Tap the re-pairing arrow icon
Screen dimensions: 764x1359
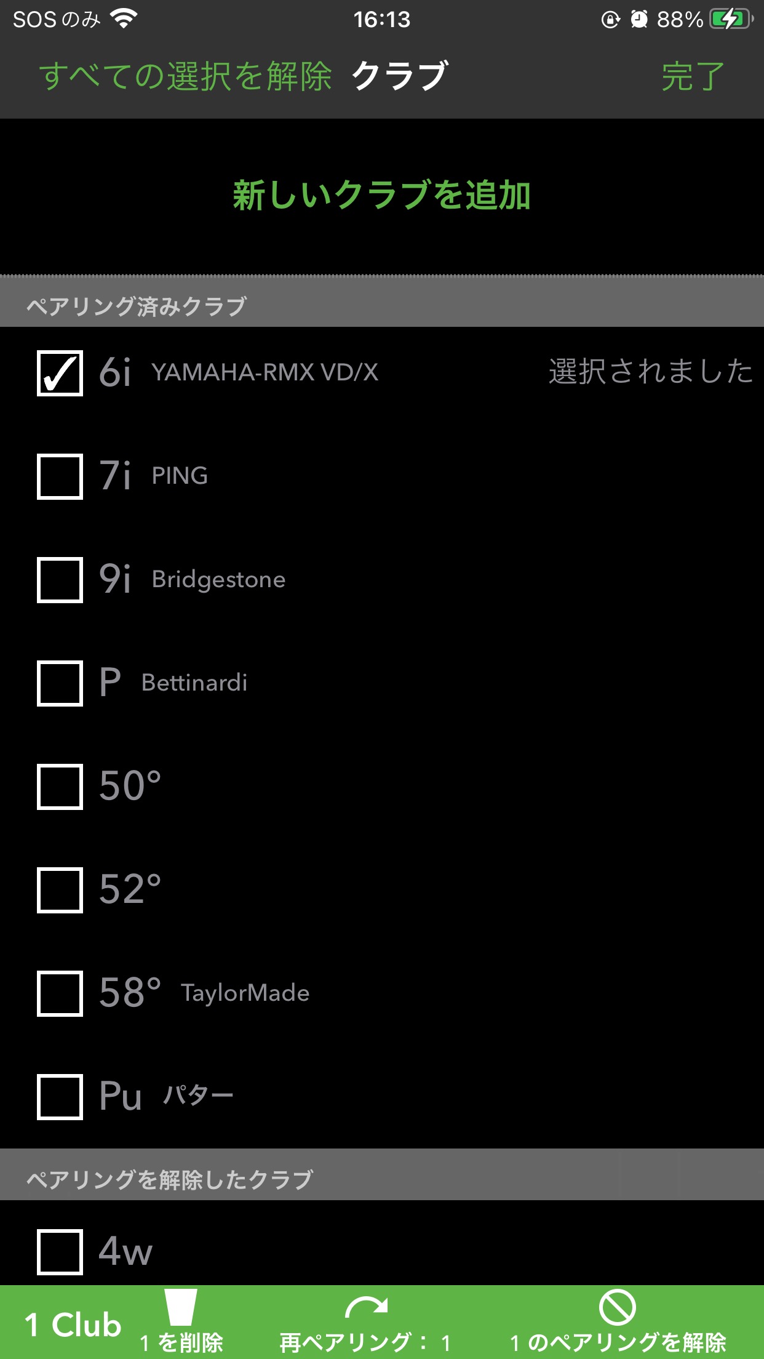[x=367, y=1307]
